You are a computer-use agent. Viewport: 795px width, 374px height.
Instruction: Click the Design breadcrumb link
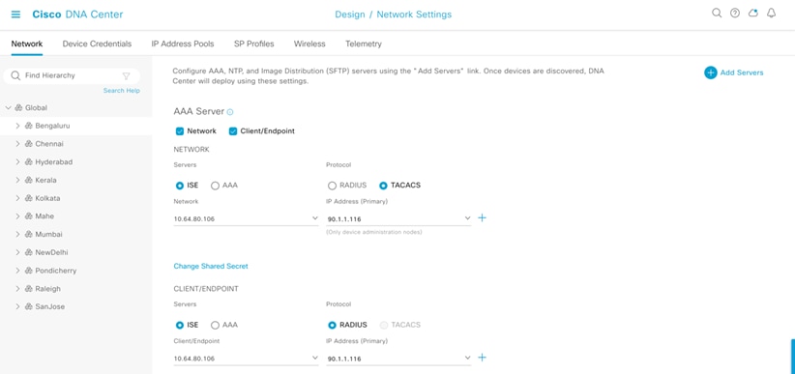pos(350,14)
